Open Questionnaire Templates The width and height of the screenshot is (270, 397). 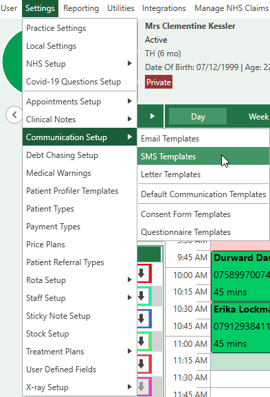[x=203, y=232]
